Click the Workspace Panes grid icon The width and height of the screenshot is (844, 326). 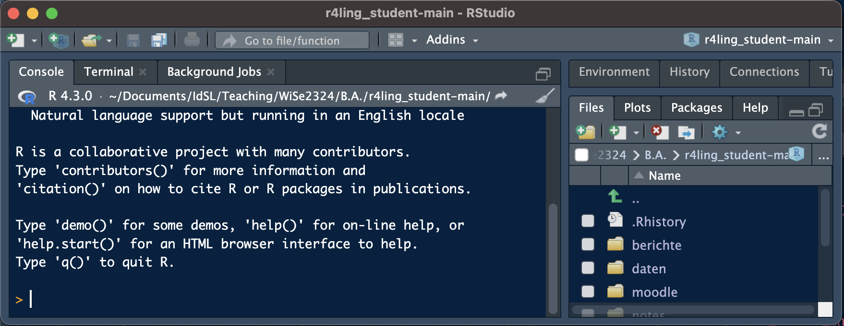[396, 40]
